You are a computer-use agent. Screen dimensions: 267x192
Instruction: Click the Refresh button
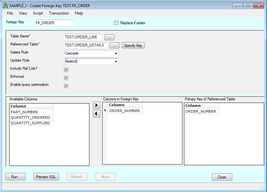point(77,177)
